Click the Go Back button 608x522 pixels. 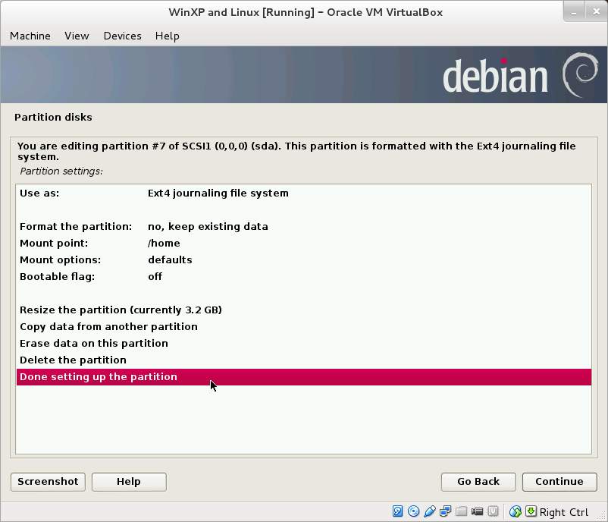pos(478,482)
